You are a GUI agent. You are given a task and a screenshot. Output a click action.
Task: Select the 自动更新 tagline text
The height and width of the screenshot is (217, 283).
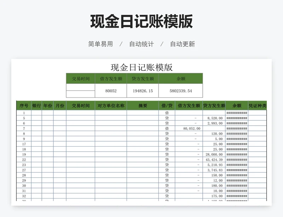(183, 44)
